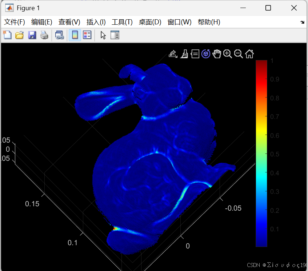308x271 pixels.
Task: Activate the Edit Plot arrow cursor tool
Action: (x=103, y=35)
